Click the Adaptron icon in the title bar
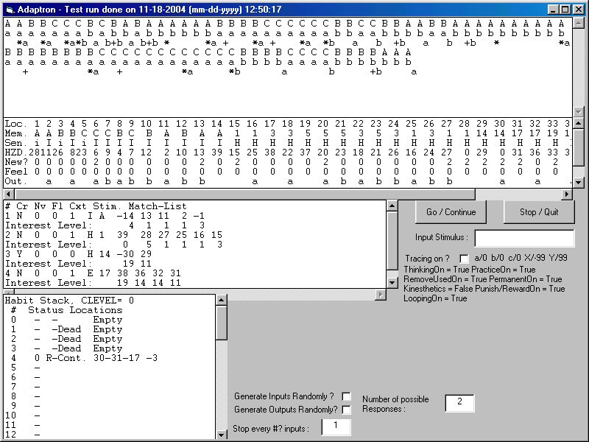 pyautogui.click(x=10, y=10)
